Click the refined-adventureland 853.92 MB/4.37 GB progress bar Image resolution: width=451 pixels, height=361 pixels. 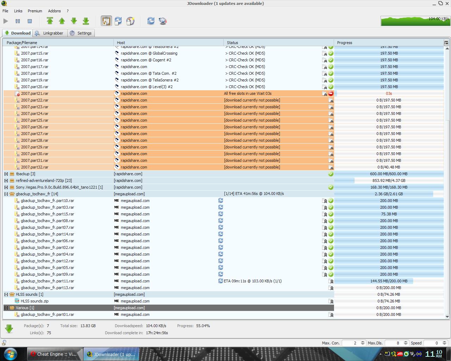point(389,180)
